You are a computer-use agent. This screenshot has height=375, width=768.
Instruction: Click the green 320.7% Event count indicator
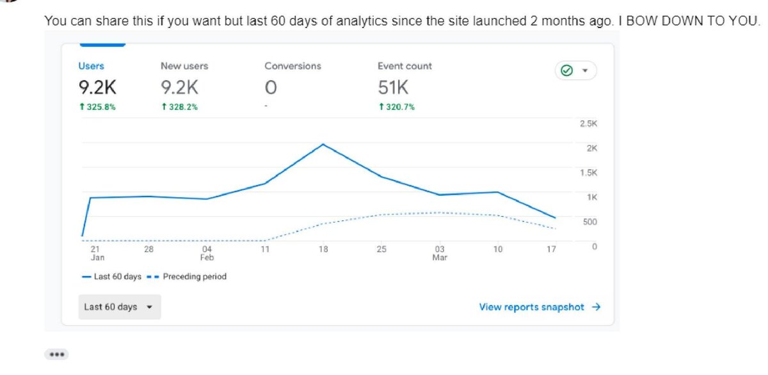click(396, 107)
